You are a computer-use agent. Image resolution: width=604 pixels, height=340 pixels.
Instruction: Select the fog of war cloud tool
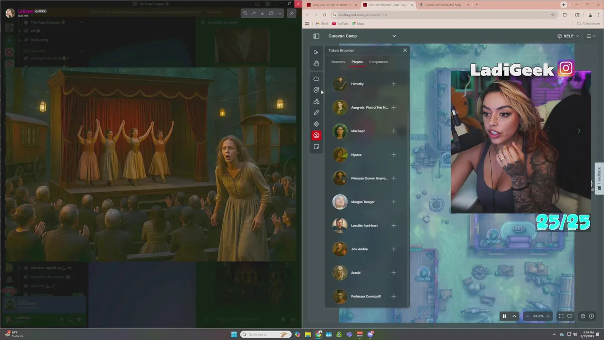[316, 78]
